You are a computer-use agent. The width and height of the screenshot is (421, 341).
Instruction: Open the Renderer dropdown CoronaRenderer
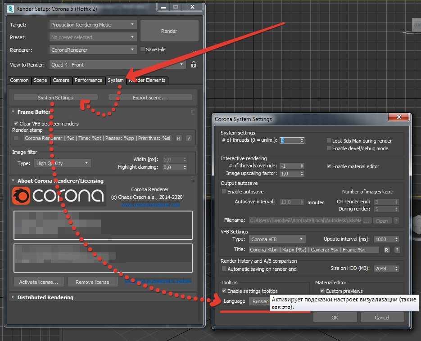pyautogui.click(x=93, y=49)
